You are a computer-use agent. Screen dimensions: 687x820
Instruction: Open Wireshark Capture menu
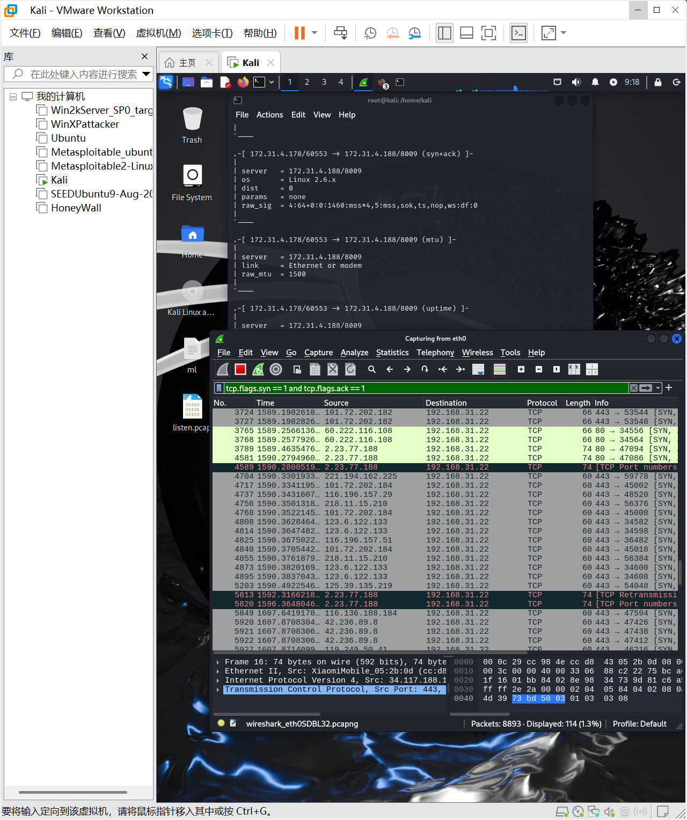318,353
